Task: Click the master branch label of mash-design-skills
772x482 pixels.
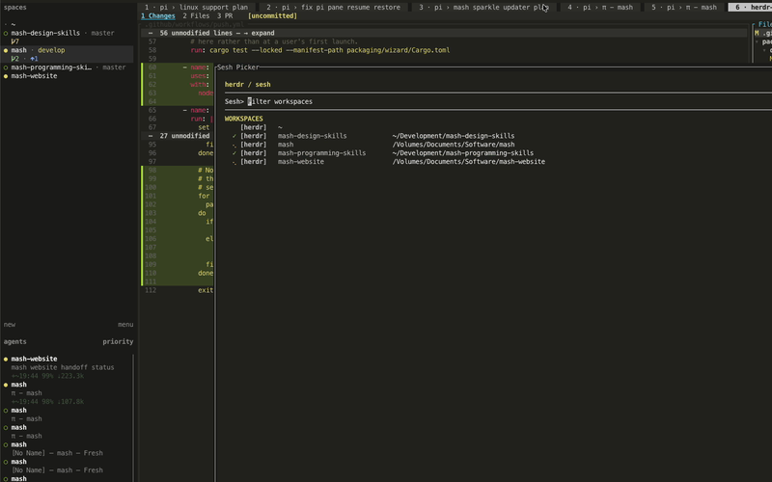Action: [x=102, y=33]
